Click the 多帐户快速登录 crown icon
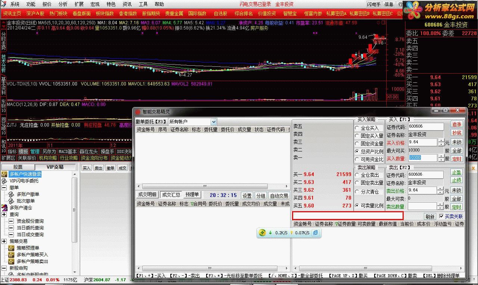Viewport: 478px width, 285px height. point(4,174)
